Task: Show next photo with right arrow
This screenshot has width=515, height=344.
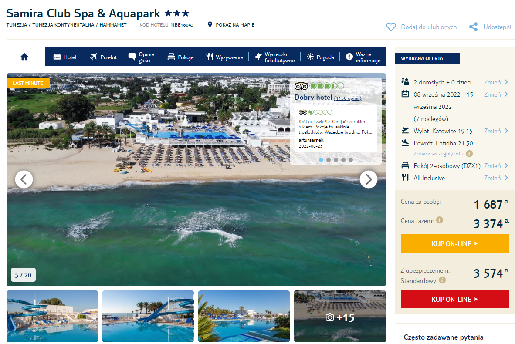Action: click(x=369, y=179)
